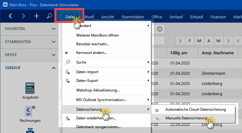The height and width of the screenshot is (133, 242).
Task: Click the Zimmermann cell
Action: (x=213, y=73)
